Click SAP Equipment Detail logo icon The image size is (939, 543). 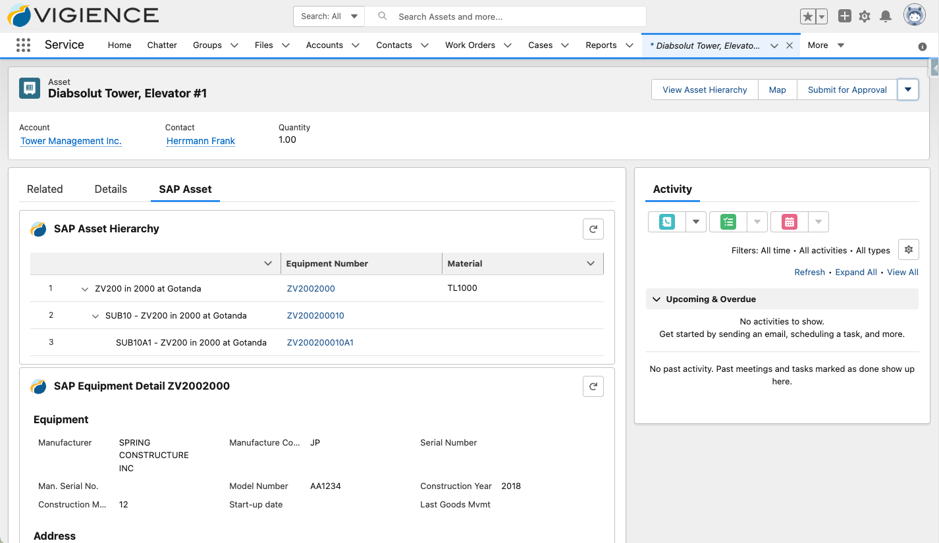coord(39,386)
